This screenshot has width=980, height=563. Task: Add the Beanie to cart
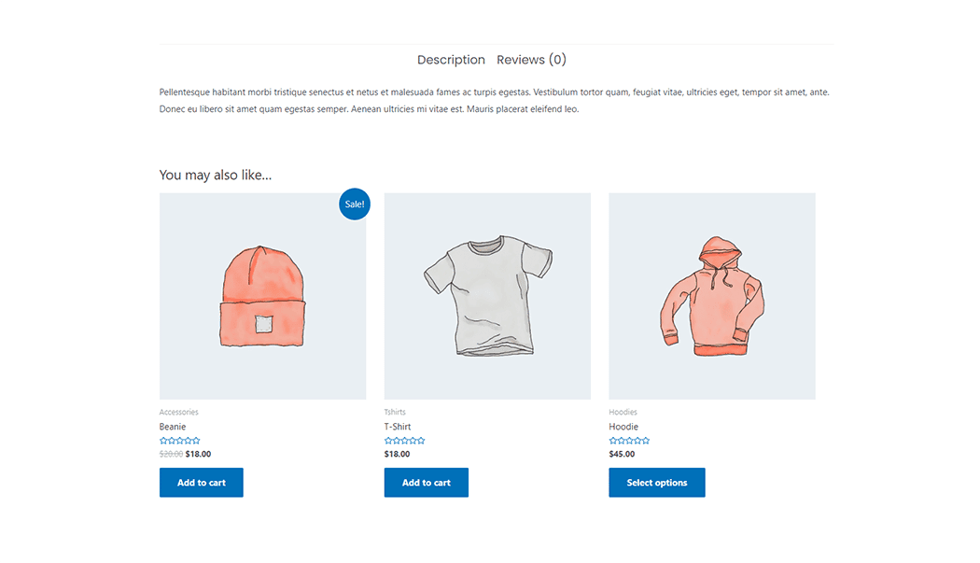201,482
